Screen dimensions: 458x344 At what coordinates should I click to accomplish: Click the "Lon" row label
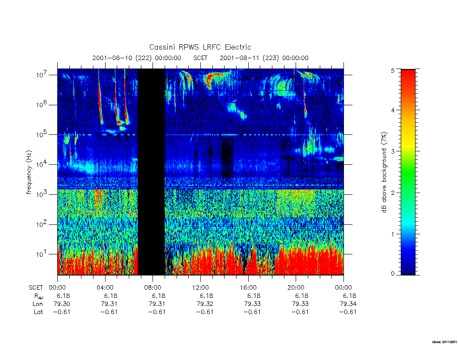(x=38, y=304)
